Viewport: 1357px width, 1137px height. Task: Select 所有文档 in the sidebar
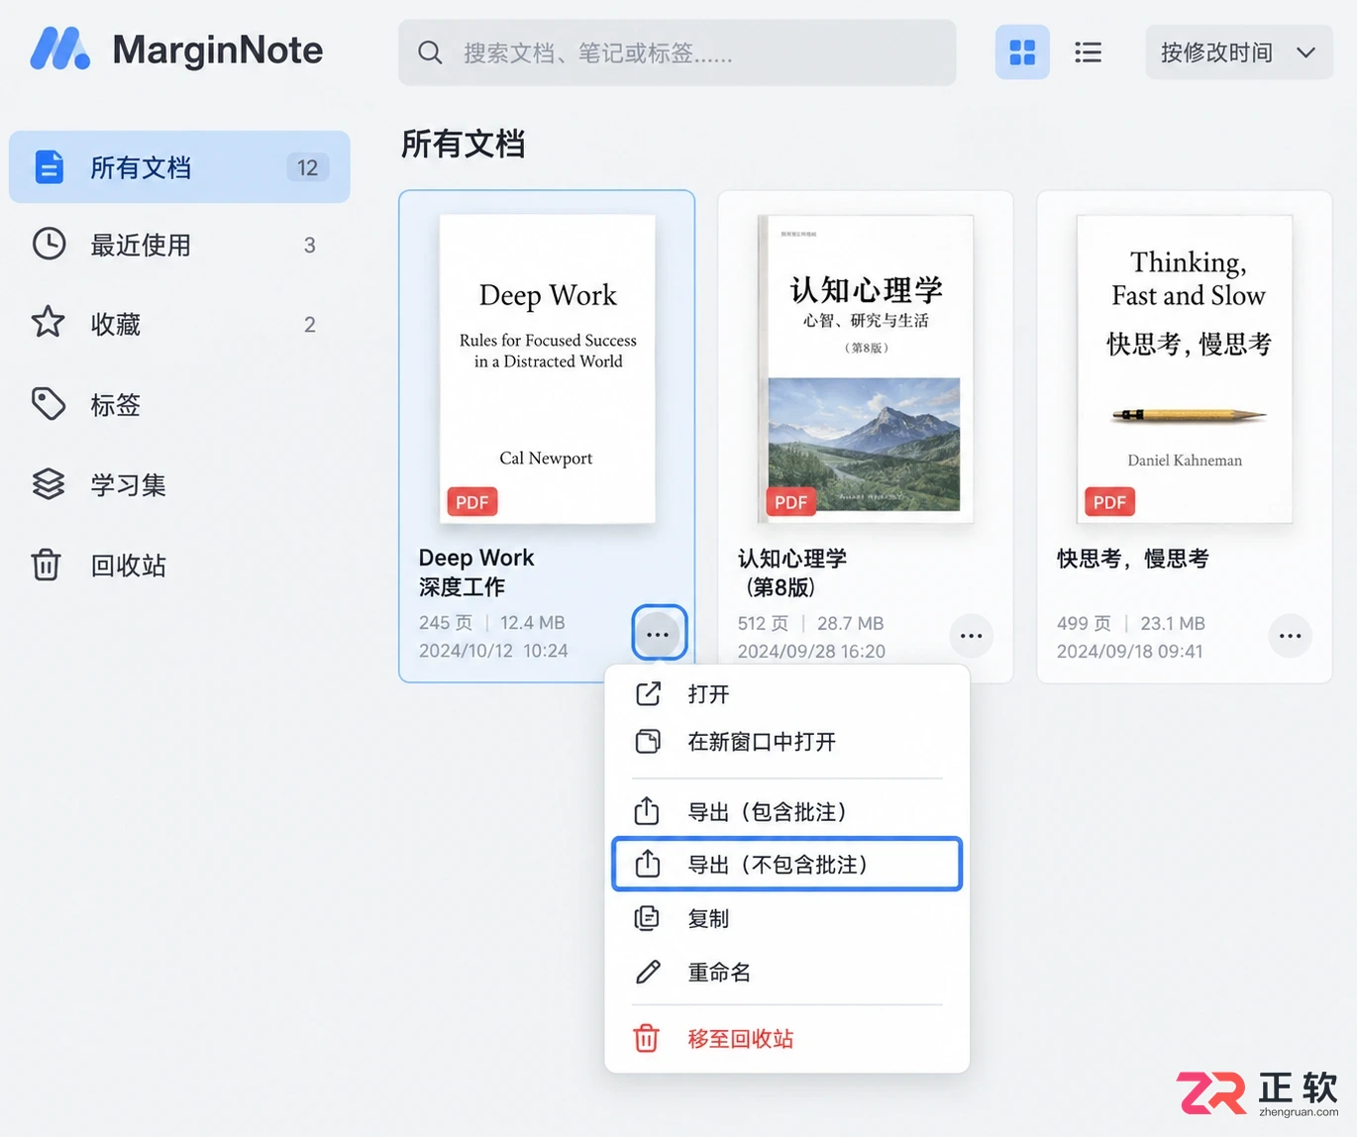(179, 167)
